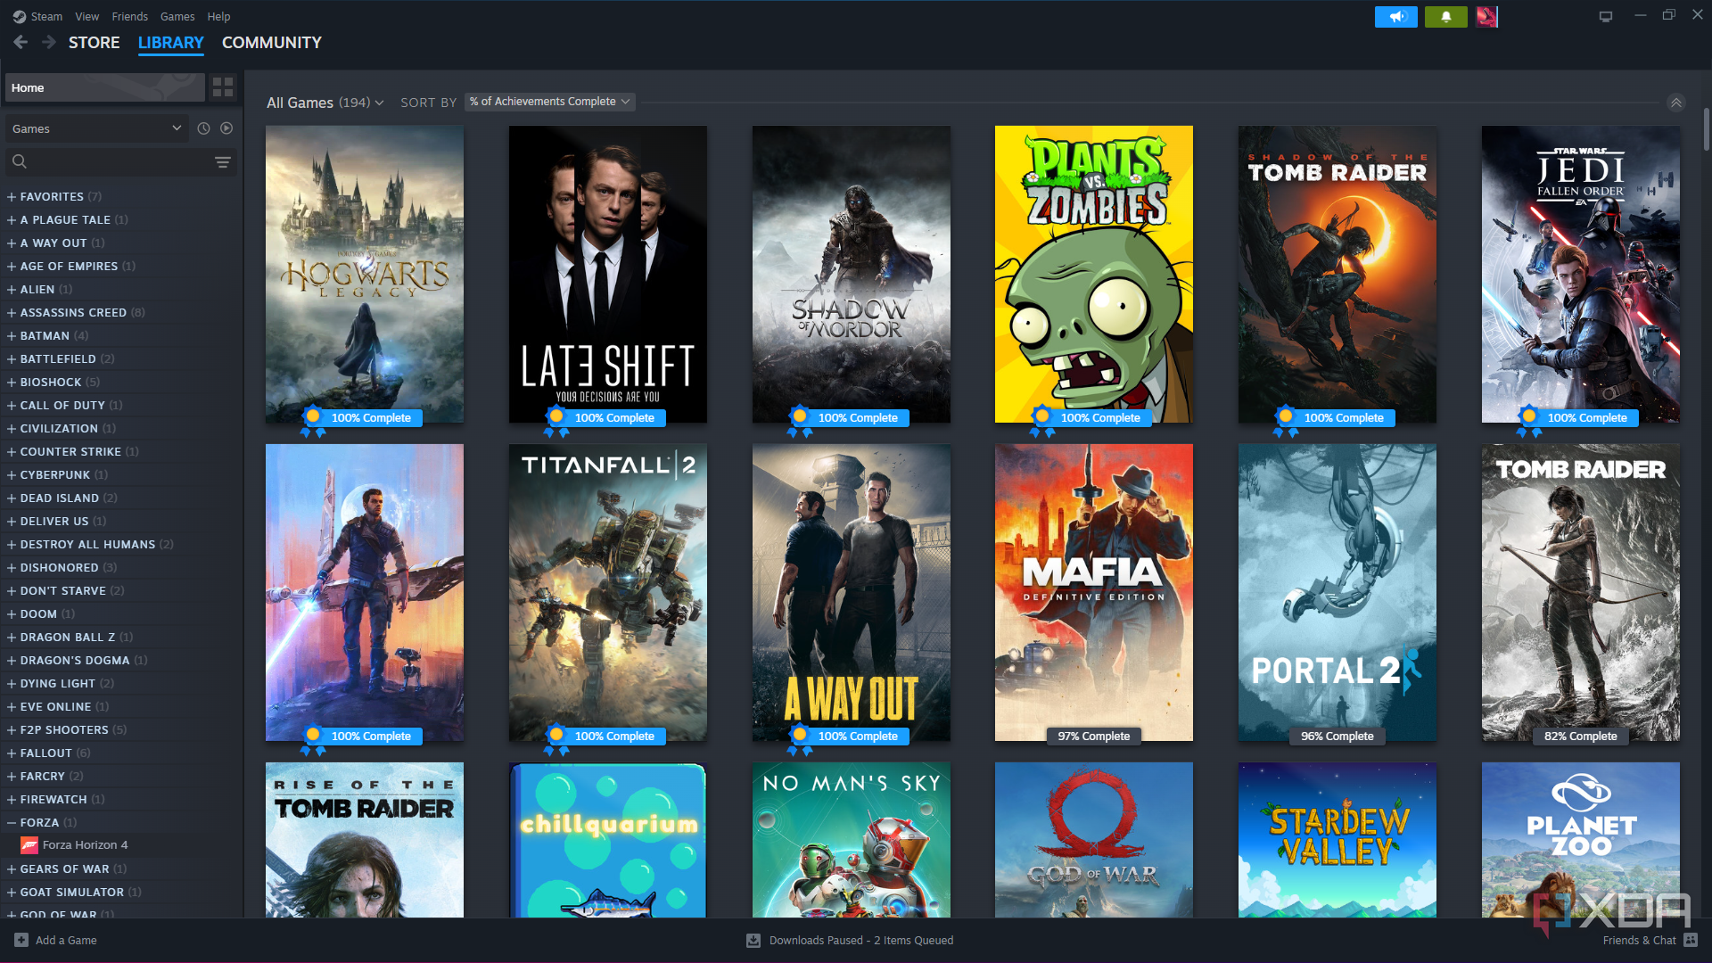The height and width of the screenshot is (963, 1712).
Task: Open Hogwarts Legacy from the library grid
Action: 364,274
